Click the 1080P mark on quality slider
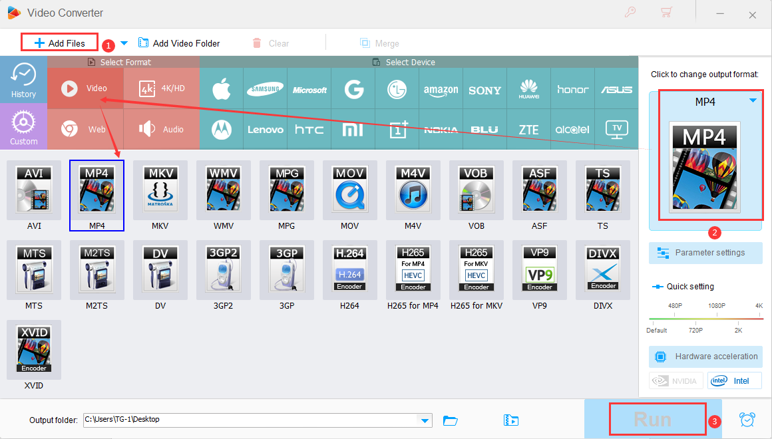 (x=715, y=306)
